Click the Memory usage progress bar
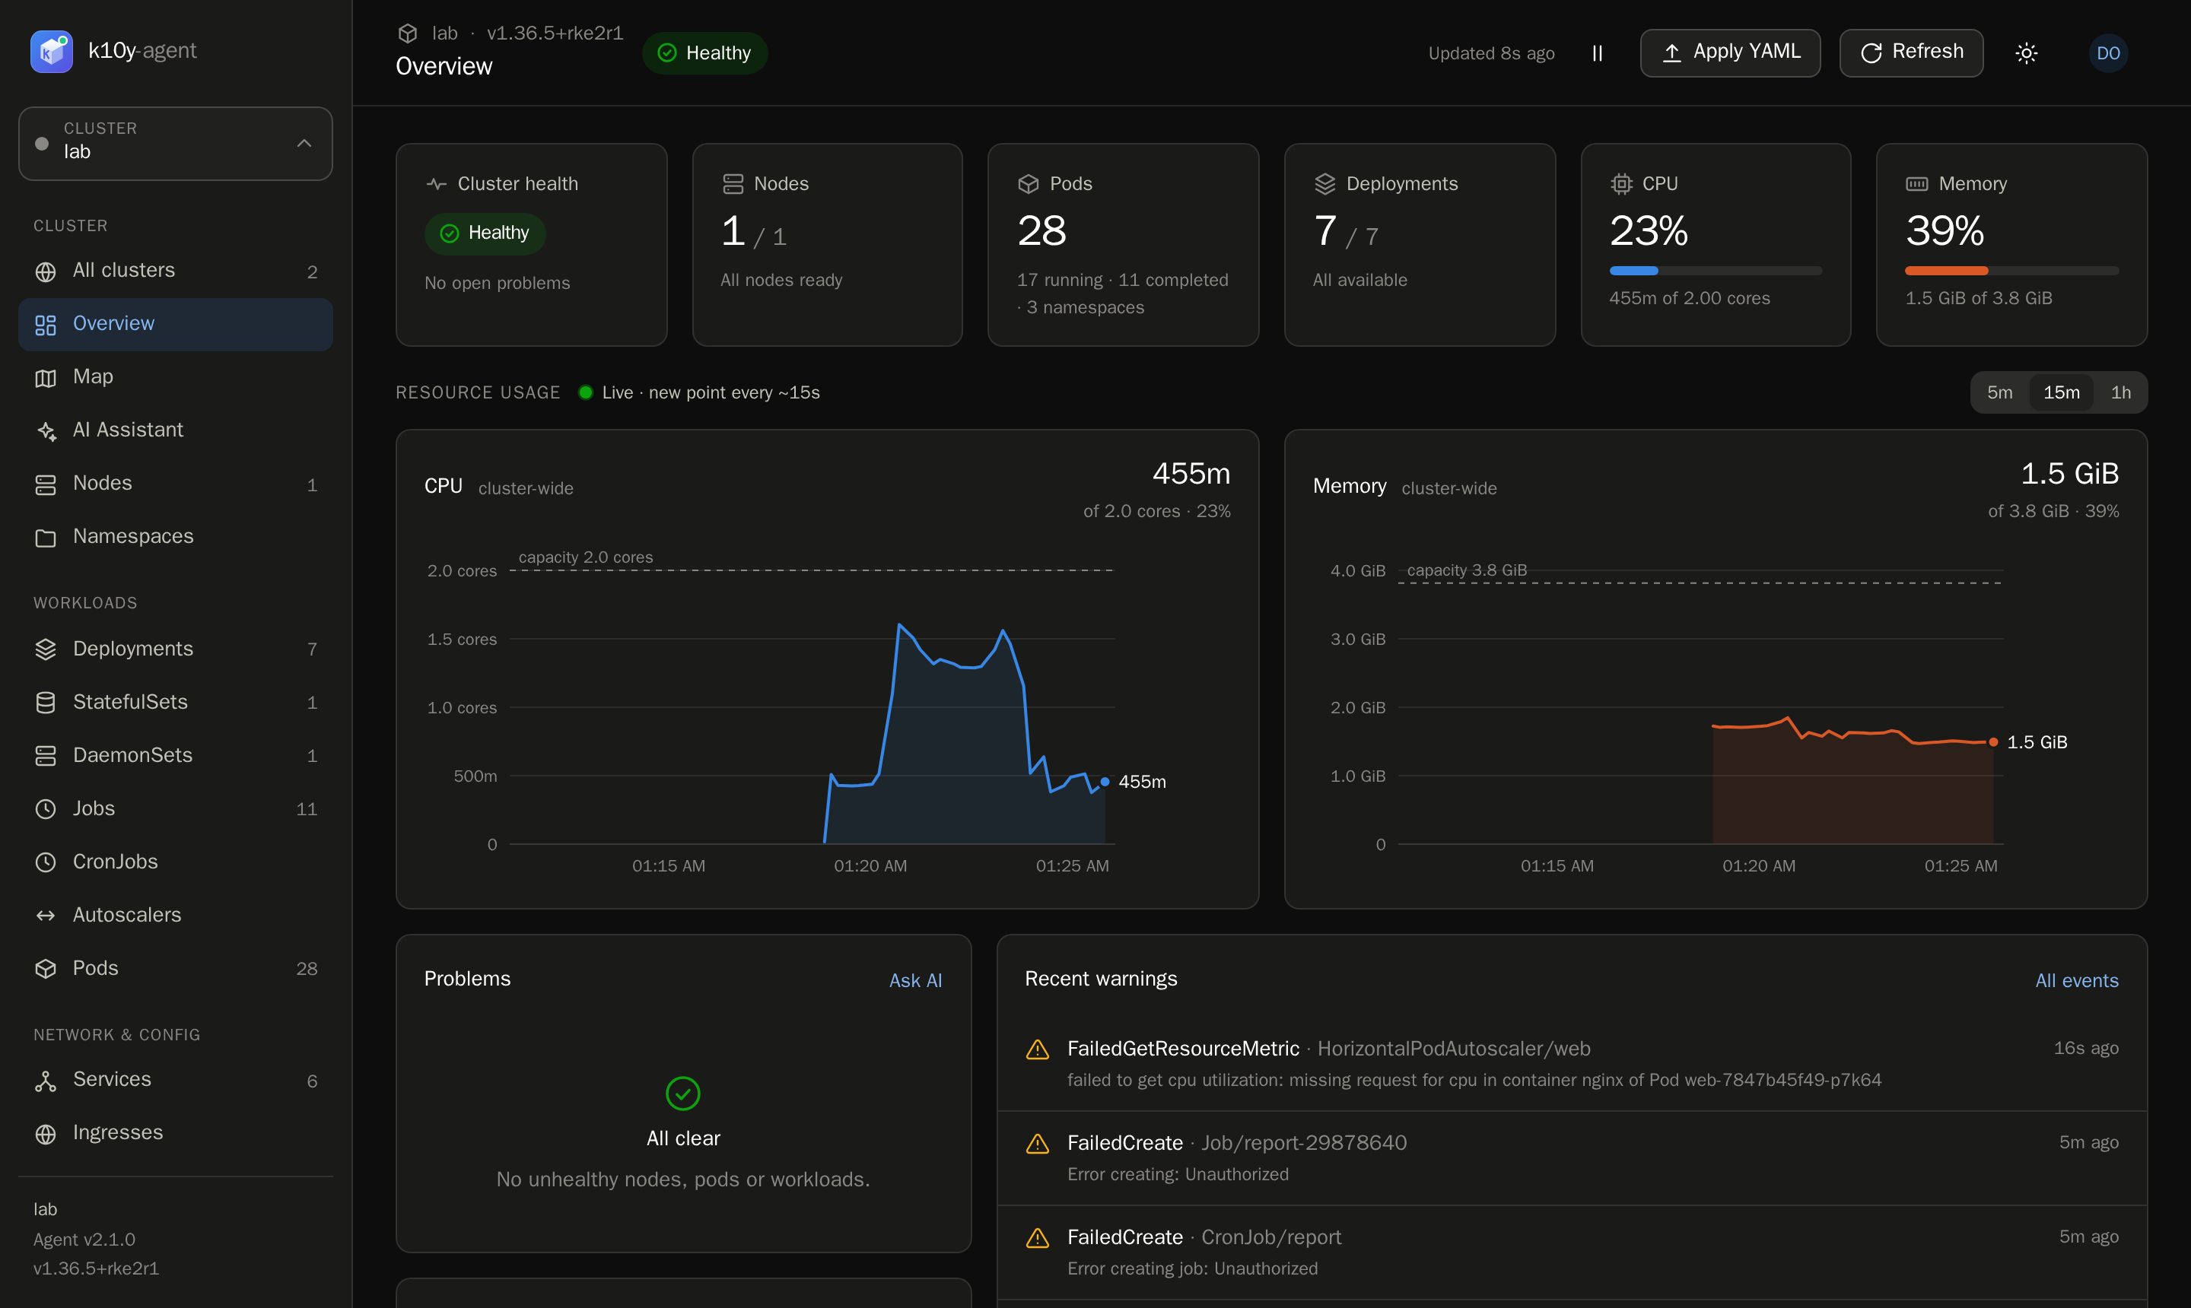Viewport: 2191px width, 1308px height. 2012,271
